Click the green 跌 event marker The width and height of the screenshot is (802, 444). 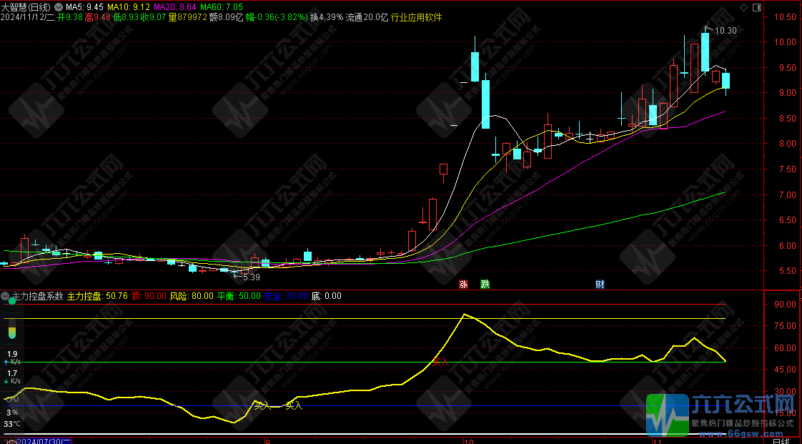[x=485, y=285]
